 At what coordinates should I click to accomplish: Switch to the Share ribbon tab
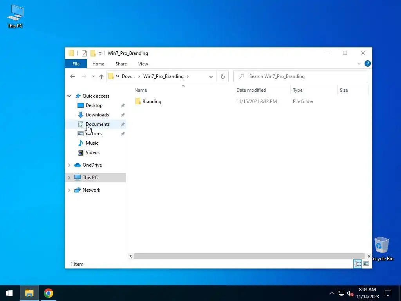click(x=121, y=64)
